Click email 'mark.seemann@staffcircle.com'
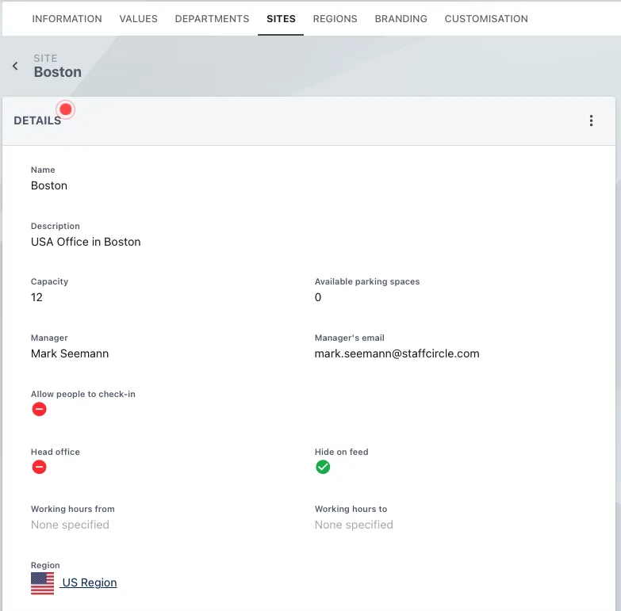The image size is (621, 611). pos(397,353)
